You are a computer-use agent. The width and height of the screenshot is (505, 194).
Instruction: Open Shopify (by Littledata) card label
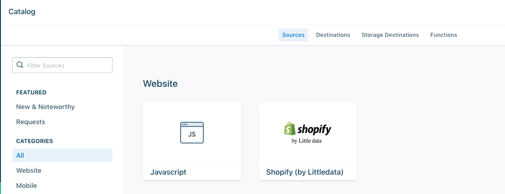[x=305, y=172]
